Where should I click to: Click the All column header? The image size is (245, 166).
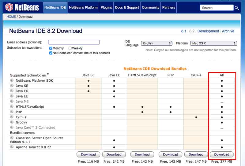coord(222,75)
